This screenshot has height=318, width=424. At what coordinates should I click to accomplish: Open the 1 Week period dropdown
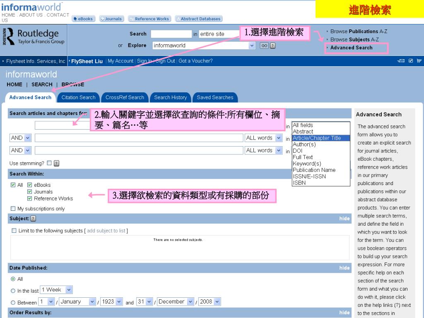pyautogui.click(x=56, y=290)
